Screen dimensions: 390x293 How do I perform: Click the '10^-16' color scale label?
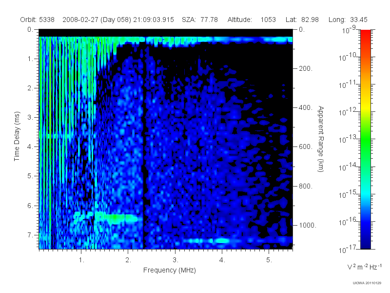click(349, 222)
